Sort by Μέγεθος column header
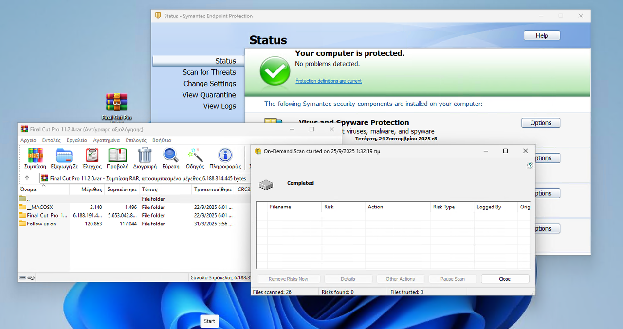 (x=87, y=189)
